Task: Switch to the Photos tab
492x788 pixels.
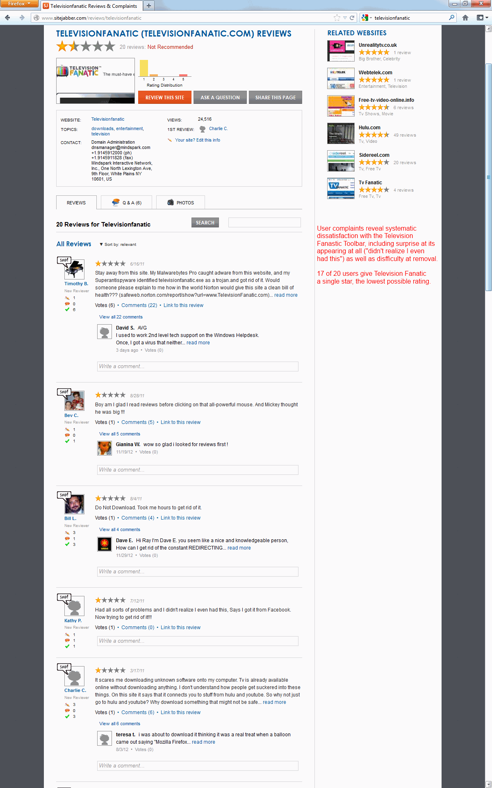Action: point(180,203)
